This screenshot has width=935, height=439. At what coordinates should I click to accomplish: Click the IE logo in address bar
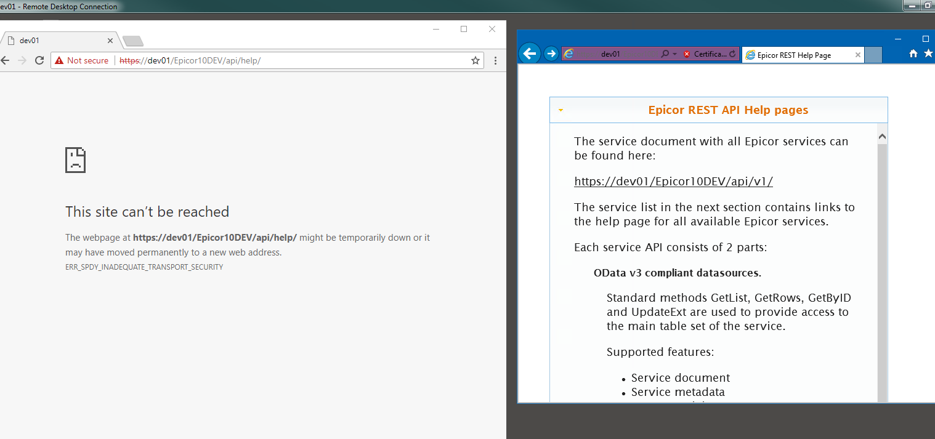coord(569,54)
